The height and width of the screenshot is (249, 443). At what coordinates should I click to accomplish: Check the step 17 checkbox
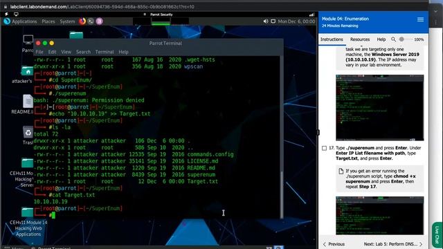tap(325, 148)
